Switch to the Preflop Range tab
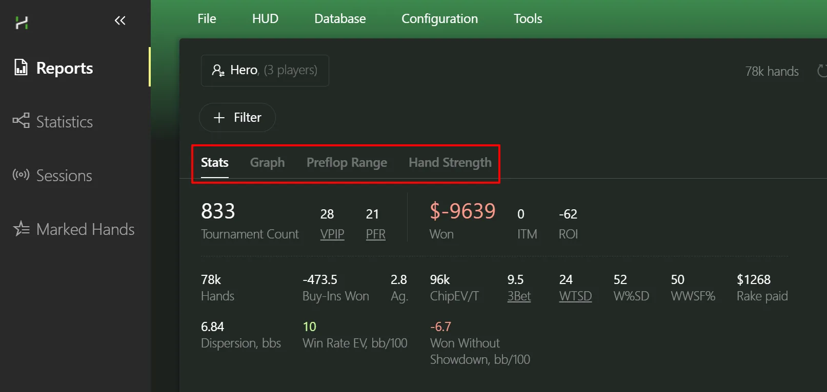The height and width of the screenshot is (392, 827). click(x=347, y=163)
